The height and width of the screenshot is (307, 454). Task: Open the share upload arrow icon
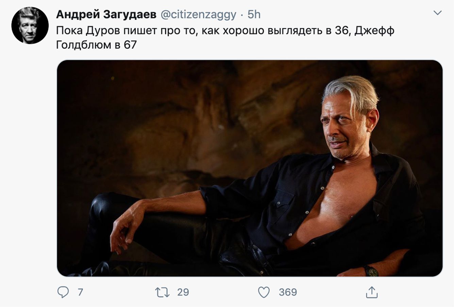click(x=372, y=292)
